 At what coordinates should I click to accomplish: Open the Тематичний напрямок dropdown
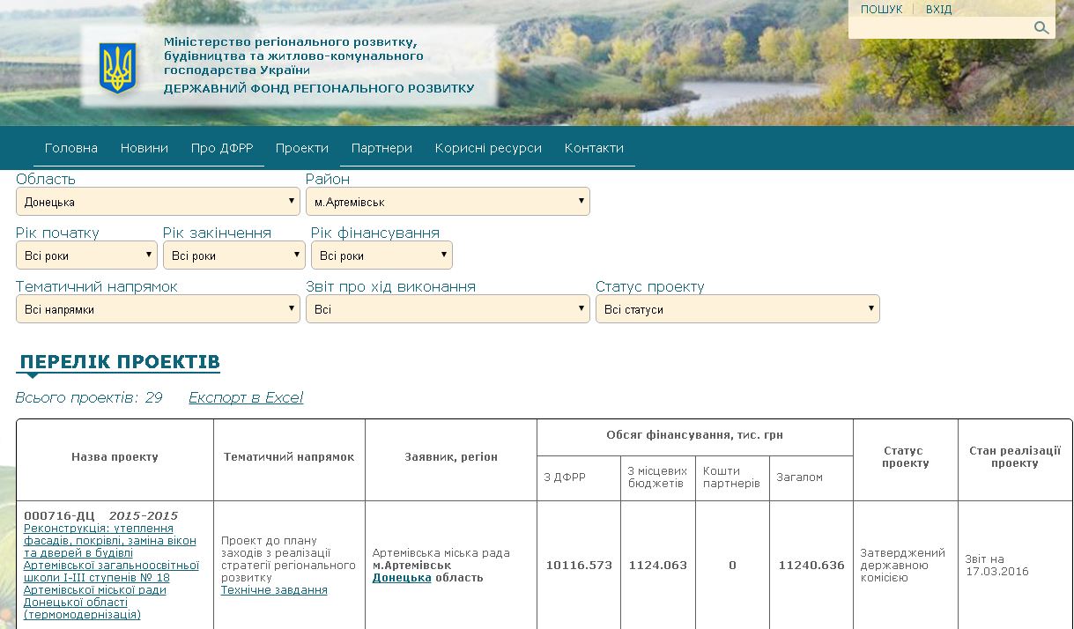click(159, 309)
